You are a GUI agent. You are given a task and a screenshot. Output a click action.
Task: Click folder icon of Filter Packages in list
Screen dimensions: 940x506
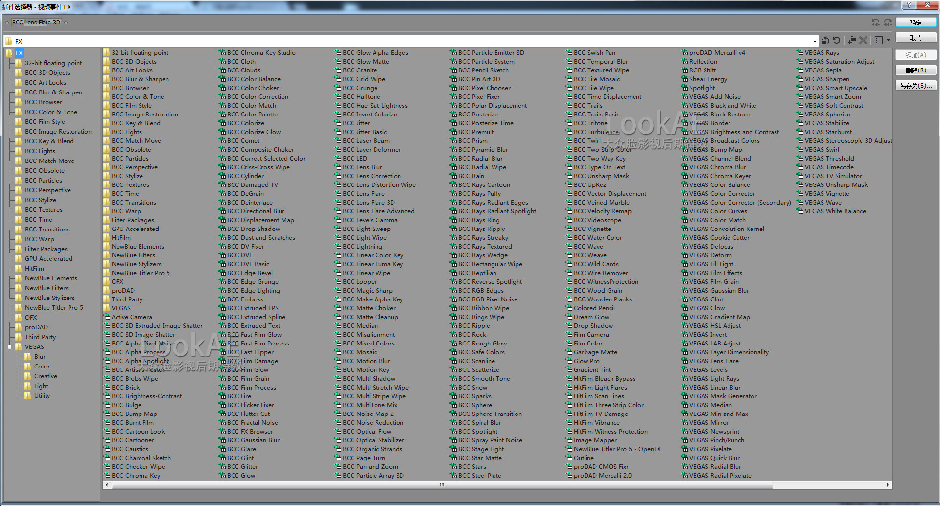click(x=107, y=220)
